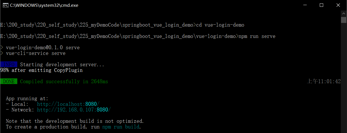Click the npm run serve command
The image size is (347, 133).
(x=257, y=36)
